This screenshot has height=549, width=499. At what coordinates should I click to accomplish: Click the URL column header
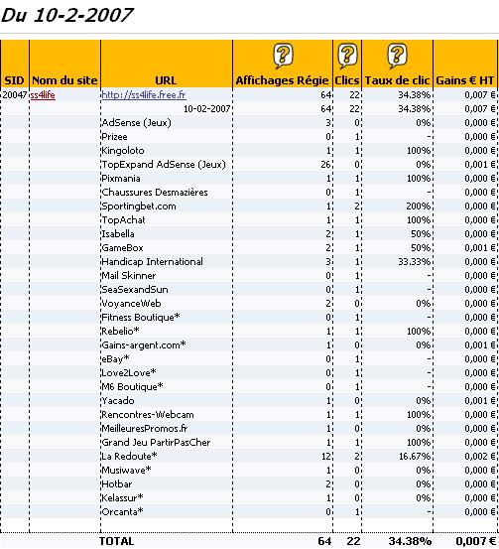[x=166, y=80]
